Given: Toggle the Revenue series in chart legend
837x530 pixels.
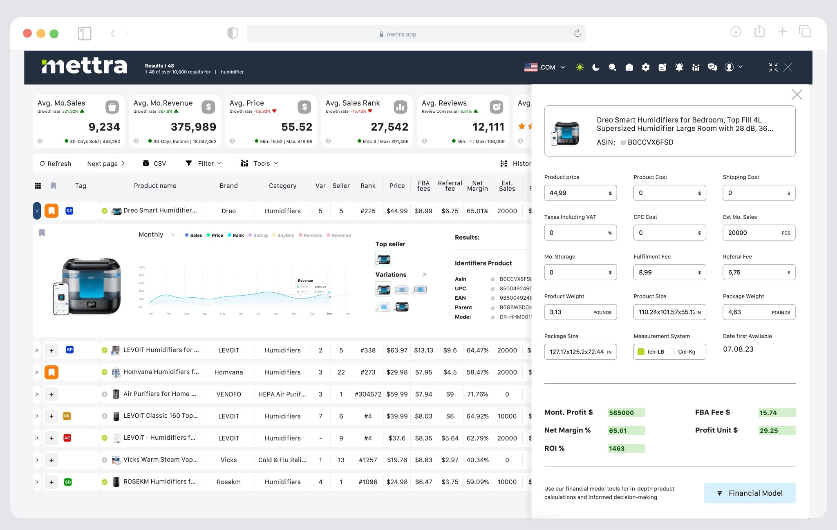Looking at the screenshot, I should point(339,235).
